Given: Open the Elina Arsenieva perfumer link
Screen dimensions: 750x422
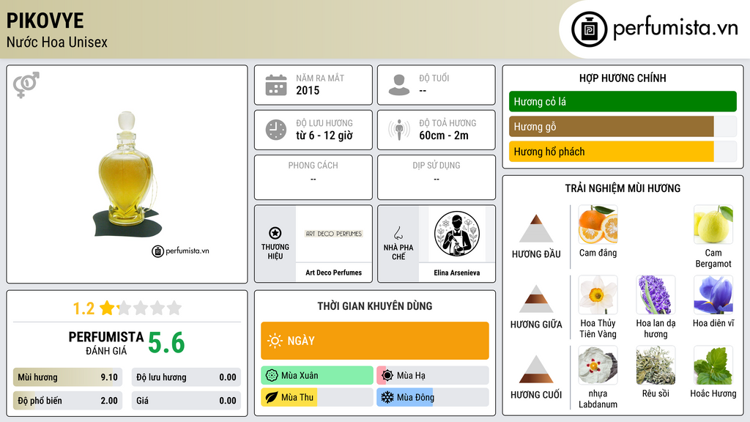Looking at the screenshot, I should coord(457,273).
